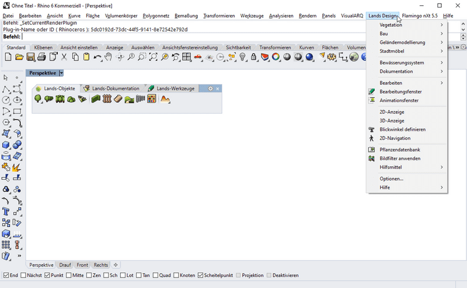
Task: Select the rectangle tool in left toolbar
Action: pyautogui.click(x=17, y=111)
